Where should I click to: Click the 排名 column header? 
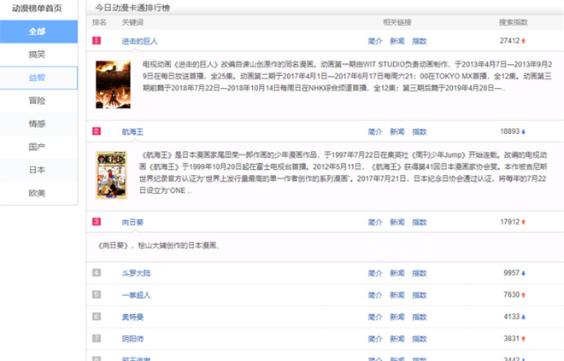tap(99, 22)
